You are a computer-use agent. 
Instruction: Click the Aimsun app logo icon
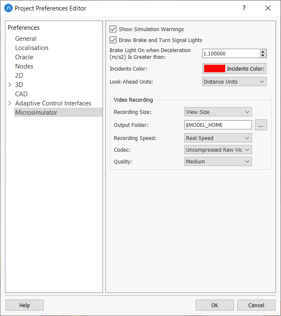[8, 8]
